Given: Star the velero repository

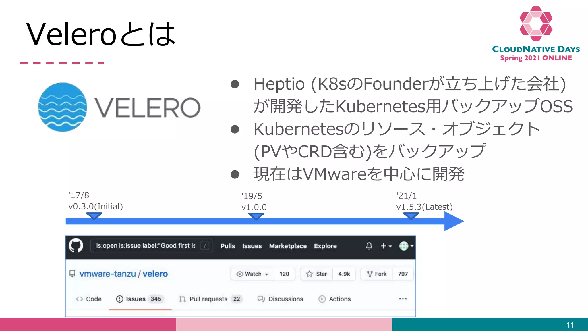Looking at the screenshot, I should 316,274.
